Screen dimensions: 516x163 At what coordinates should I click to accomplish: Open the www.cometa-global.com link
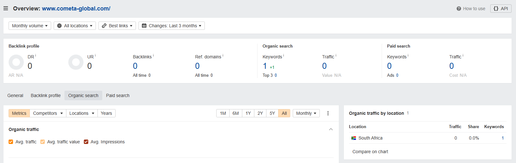[76, 9]
